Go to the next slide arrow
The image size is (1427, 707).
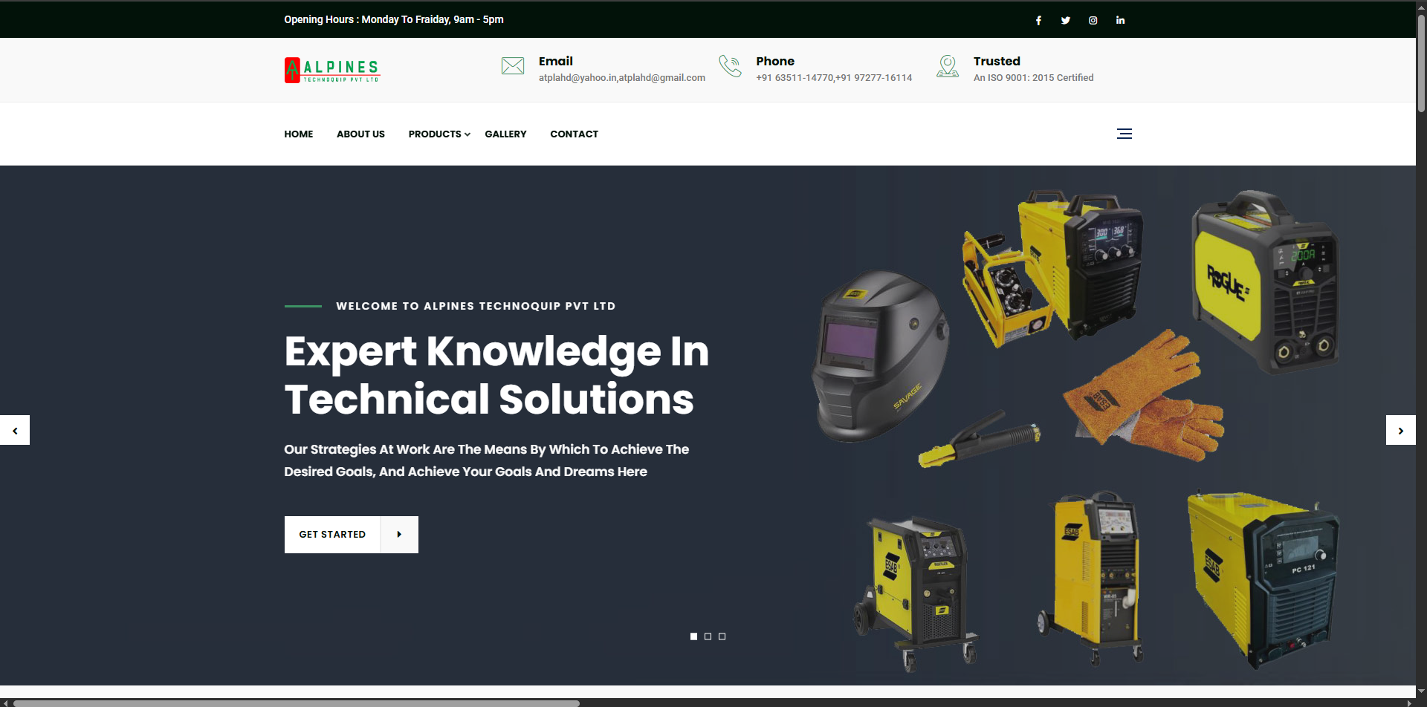click(x=1401, y=430)
